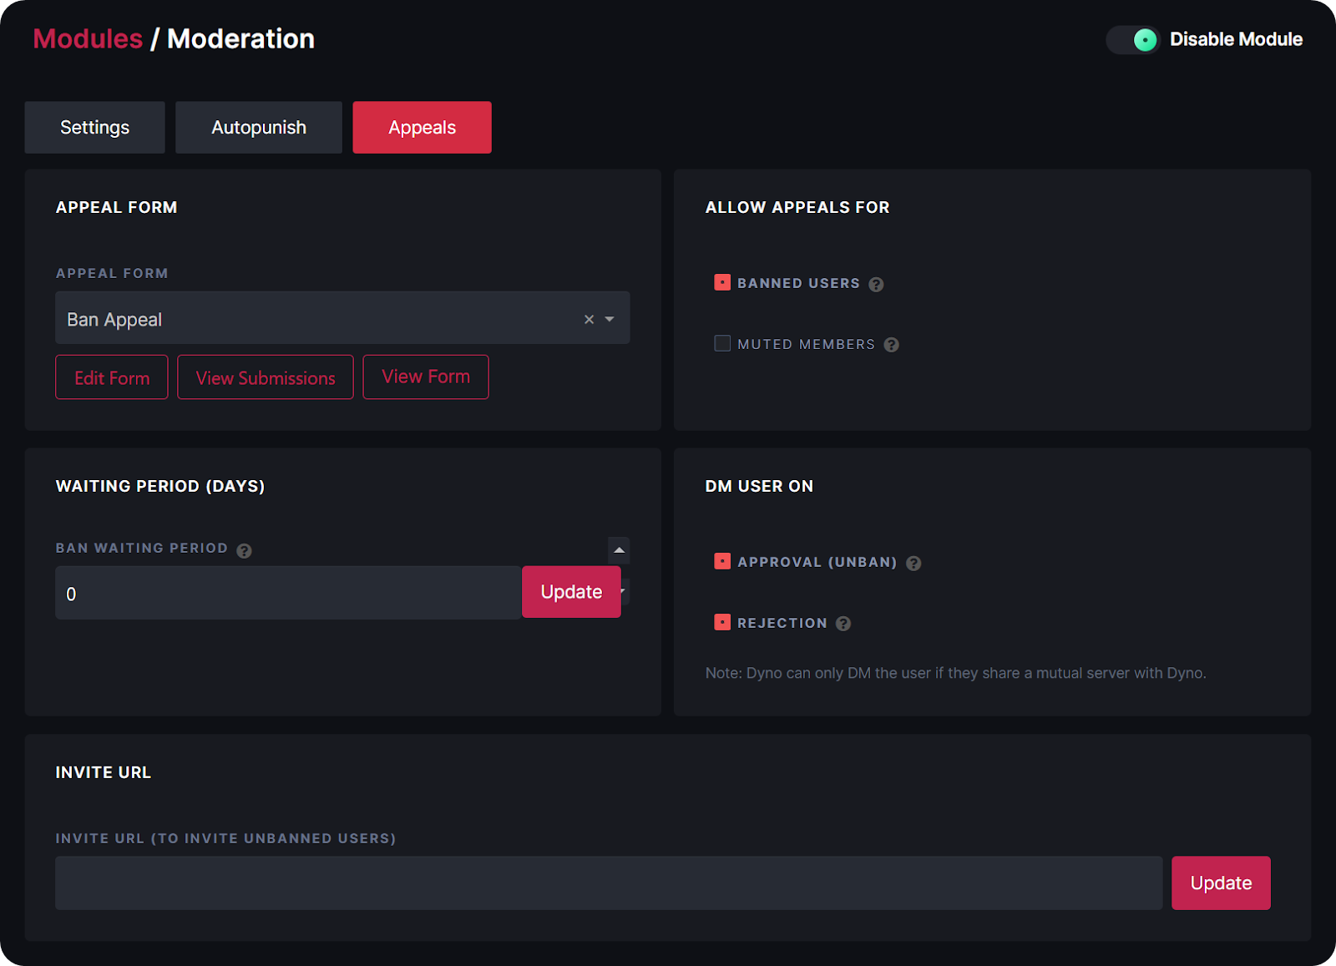Click Update next to the waiting period
This screenshot has width=1336, height=966.
click(571, 592)
